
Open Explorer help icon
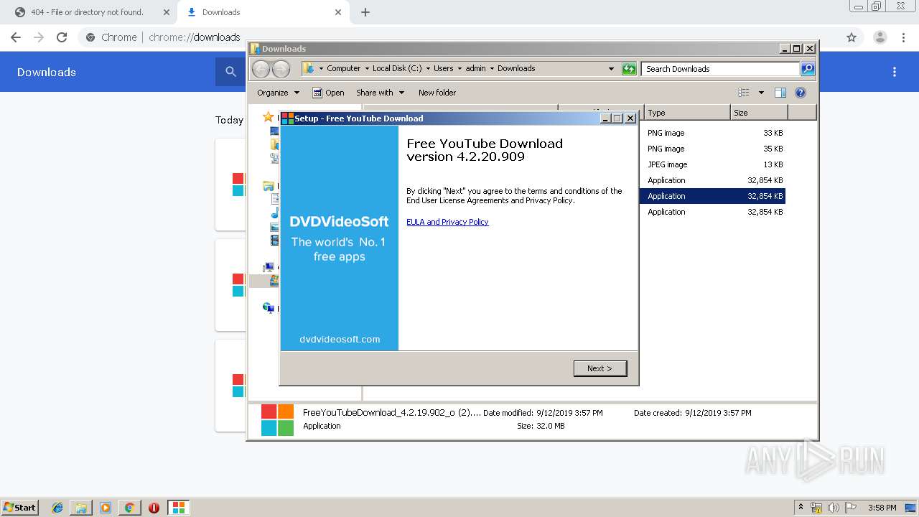[x=801, y=93]
